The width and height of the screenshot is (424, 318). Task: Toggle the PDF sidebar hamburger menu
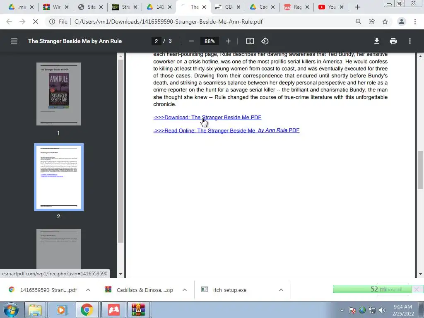pyautogui.click(x=14, y=41)
